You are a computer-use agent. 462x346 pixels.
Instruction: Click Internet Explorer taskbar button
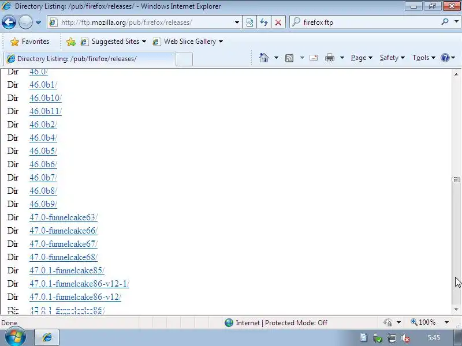tap(47, 337)
